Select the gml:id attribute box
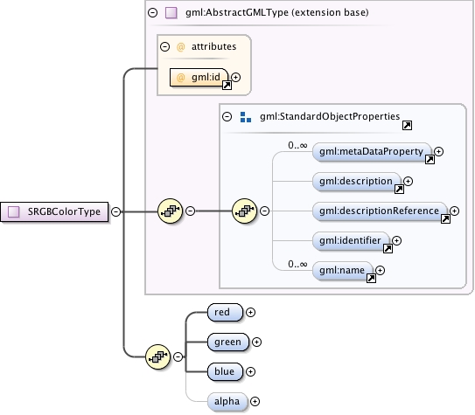Viewport: 475px width, 415px height. tap(199, 78)
